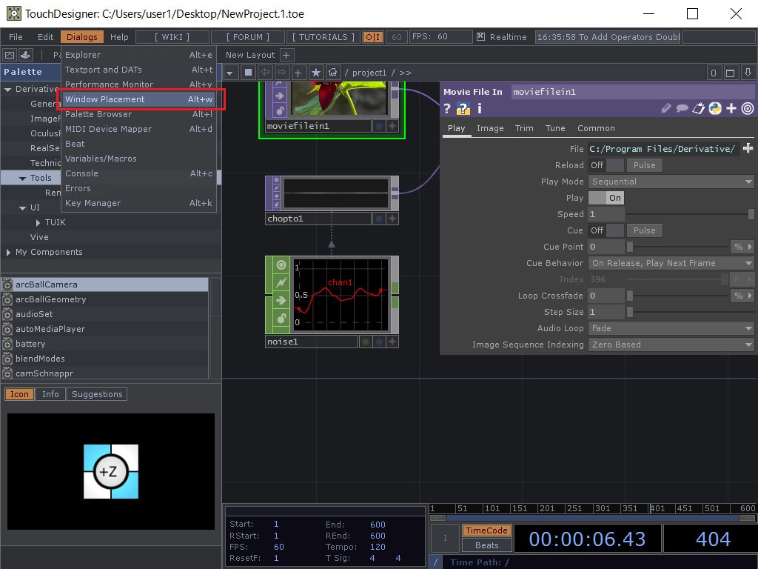The width and height of the screenshot is (758, 569).
Task: Click the back arrow in the network path bar
Action: point(266,72)
